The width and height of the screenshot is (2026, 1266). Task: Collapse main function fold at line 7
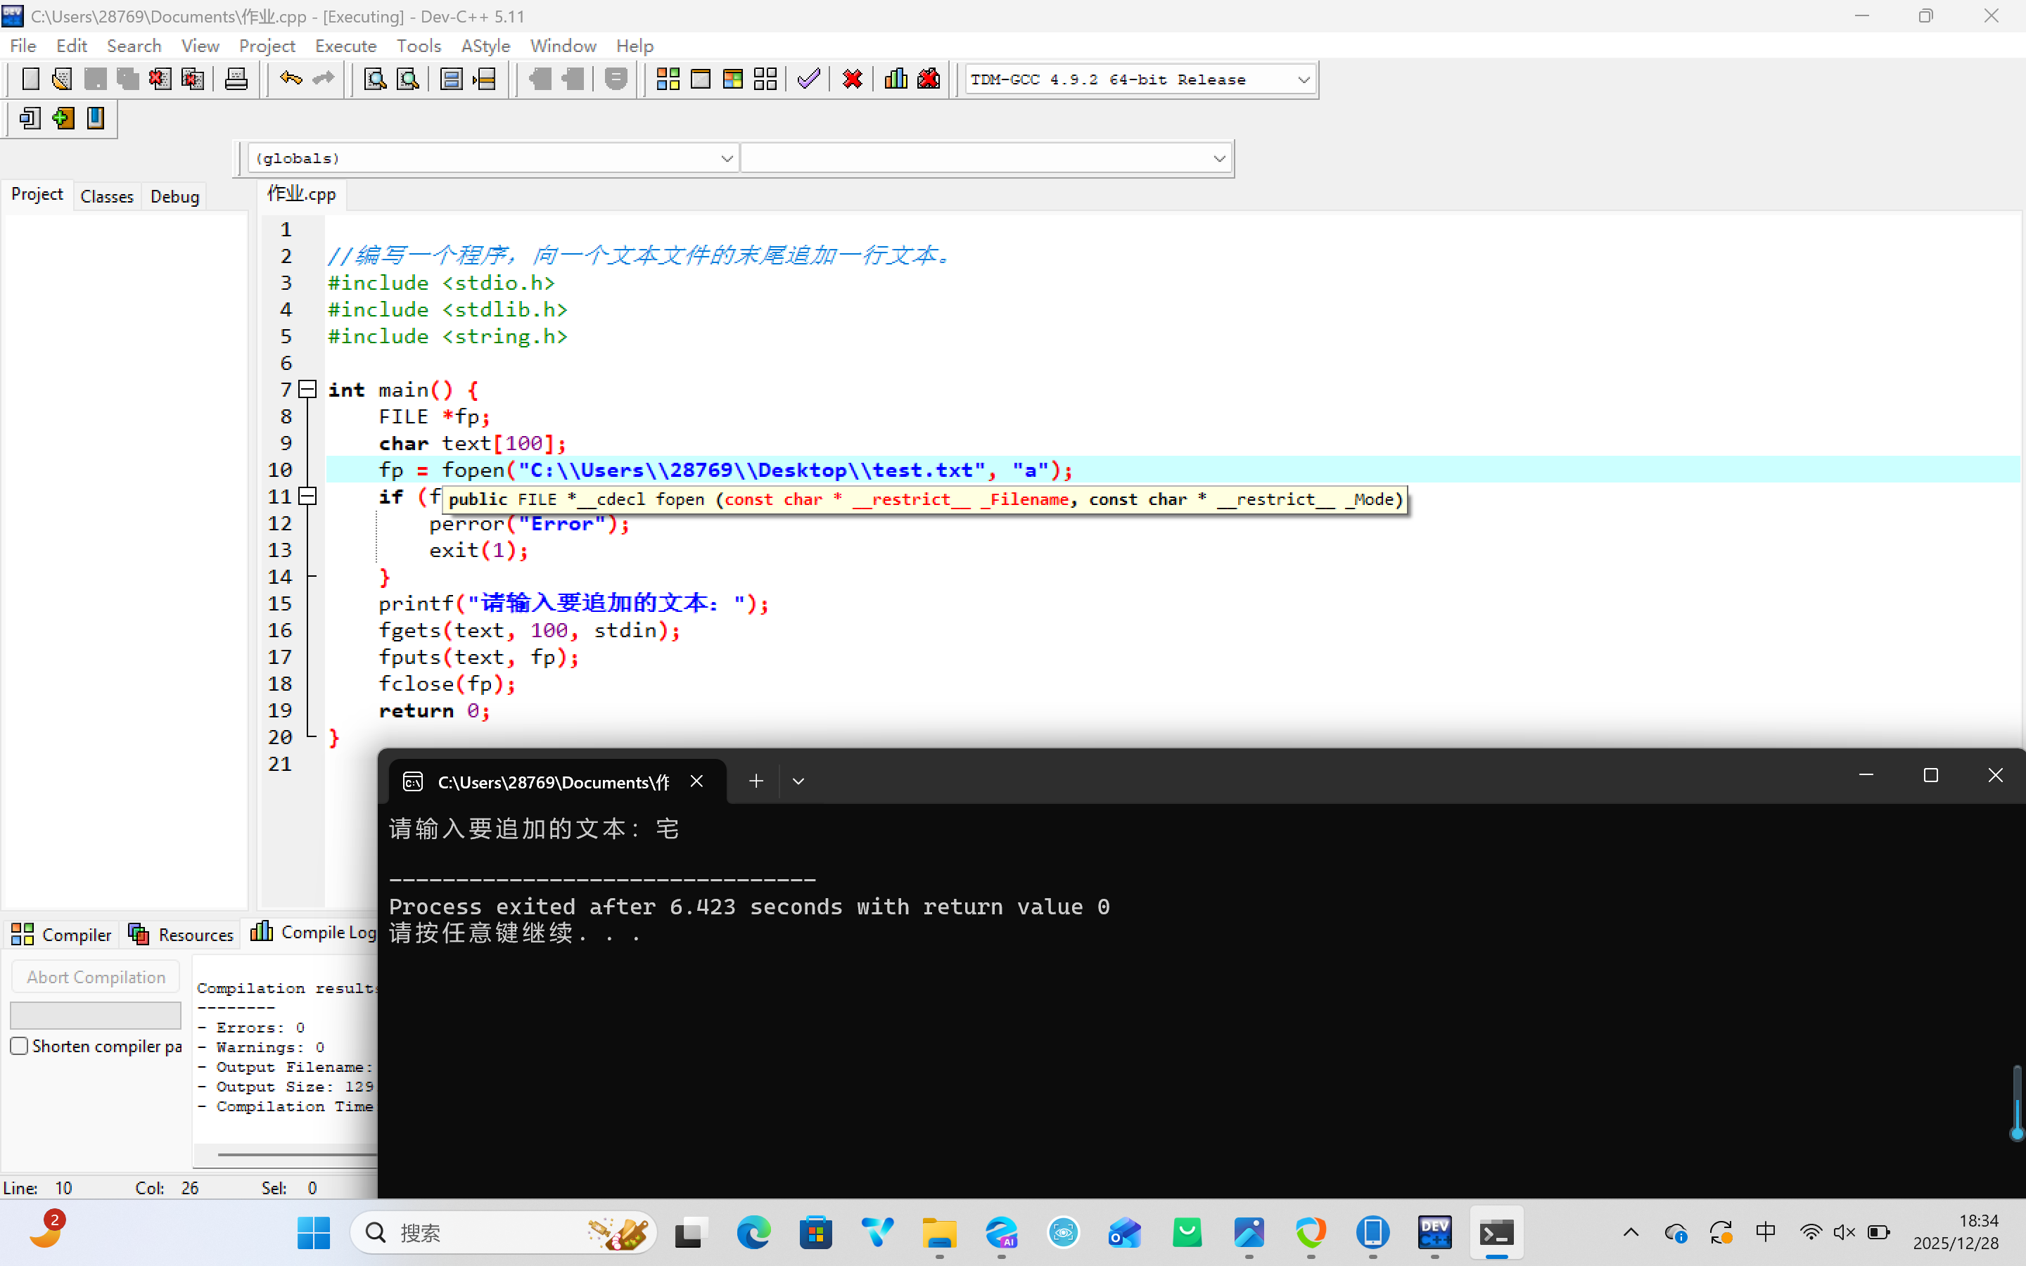coord(308,390)
